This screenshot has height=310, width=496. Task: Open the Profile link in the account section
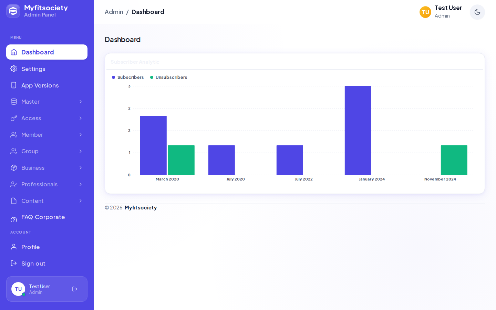click(x=47, y=247)
